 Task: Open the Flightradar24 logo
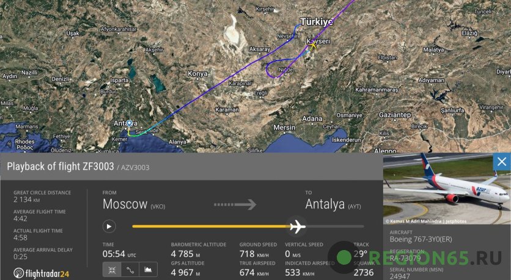coord(42,273)
